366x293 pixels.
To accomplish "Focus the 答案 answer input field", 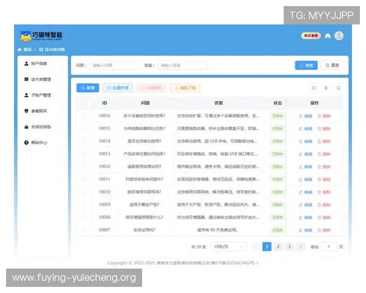I will [x=182, y=65].
